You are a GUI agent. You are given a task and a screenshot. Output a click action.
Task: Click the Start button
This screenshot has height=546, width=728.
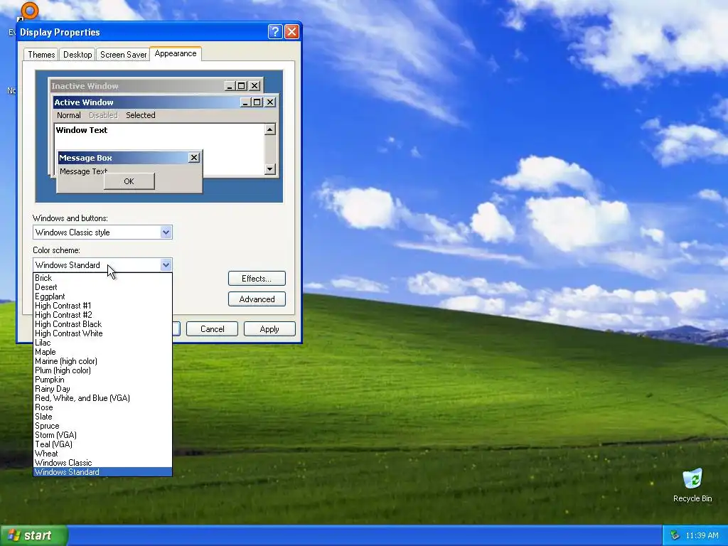pos(33,535)
